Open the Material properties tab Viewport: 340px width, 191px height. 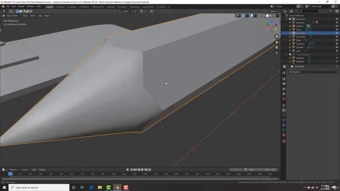pos(284,135)
